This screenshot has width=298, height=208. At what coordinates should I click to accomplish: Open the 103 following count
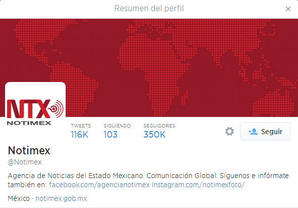coord(111,135)
